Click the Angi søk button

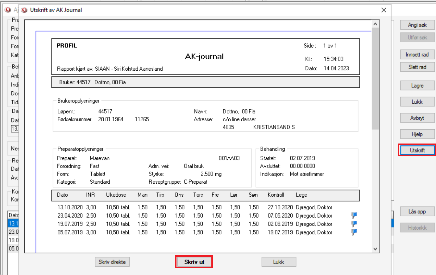click(417, 25)
